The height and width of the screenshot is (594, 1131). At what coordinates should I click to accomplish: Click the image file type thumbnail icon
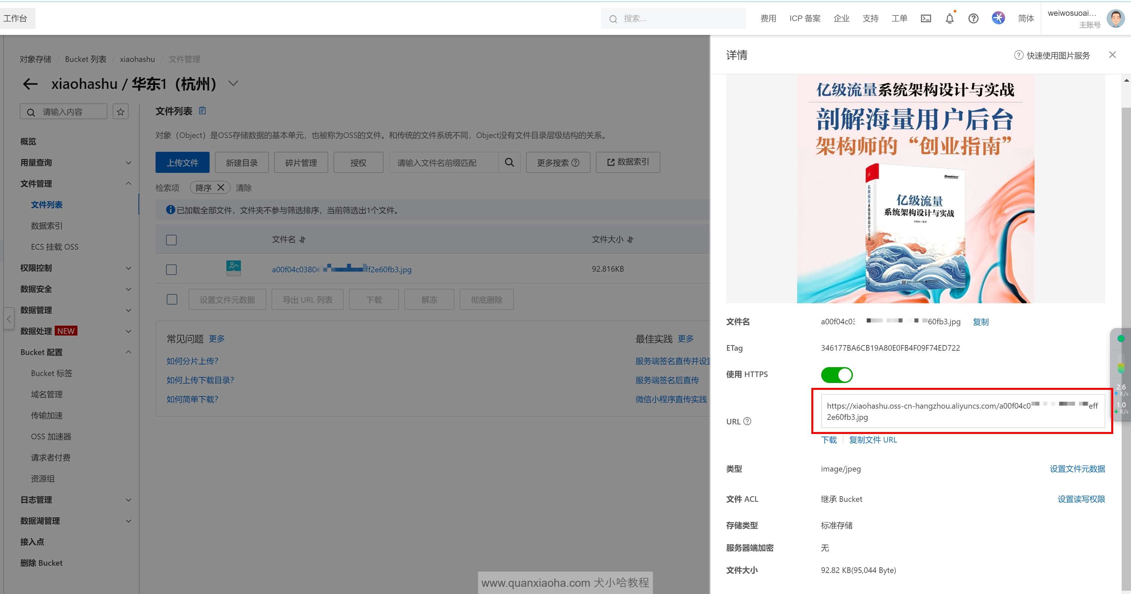click(233, 267)
